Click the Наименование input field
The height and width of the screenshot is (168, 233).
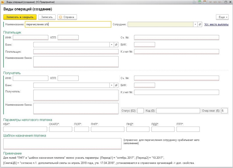point(68,24)
